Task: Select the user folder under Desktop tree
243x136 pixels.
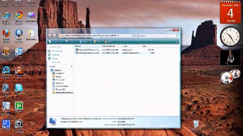Action: point(60,73)
